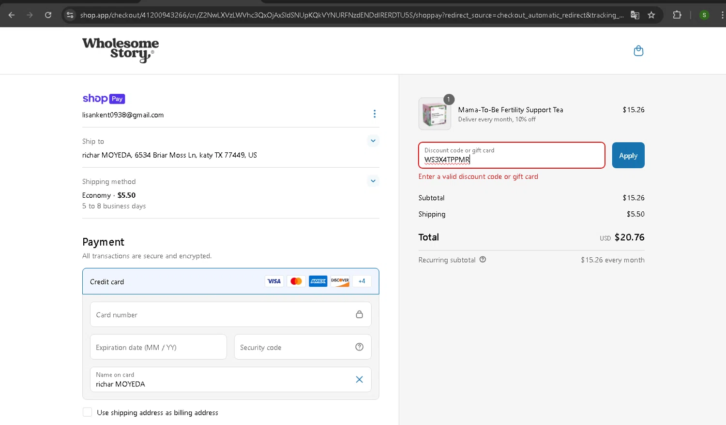Click the Discover card icon
This screenshot has width=726, height=425.
(x=340, y=281)
